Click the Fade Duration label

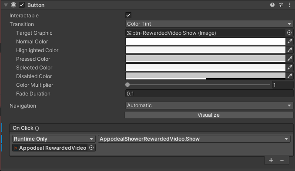pos(33,94)
